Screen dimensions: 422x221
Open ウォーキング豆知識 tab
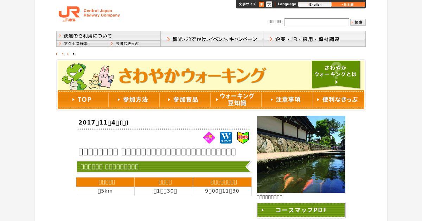pos(236,100)
